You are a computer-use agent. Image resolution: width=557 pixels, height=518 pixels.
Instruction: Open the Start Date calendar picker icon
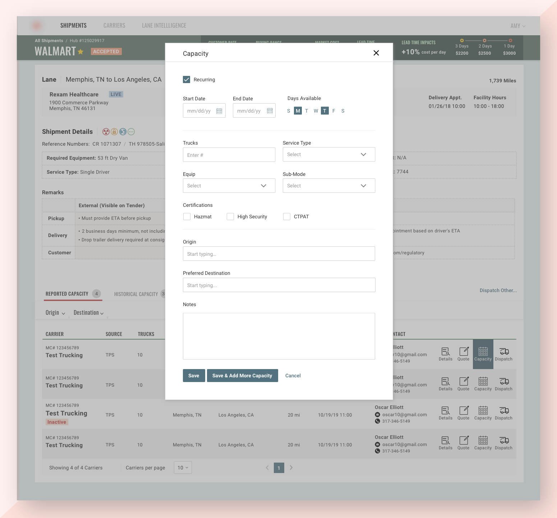(x=219, y=111)
